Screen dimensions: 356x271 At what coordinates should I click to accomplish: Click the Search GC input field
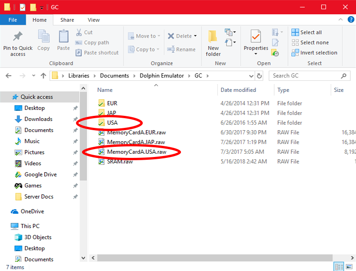[x=304, y=76]
